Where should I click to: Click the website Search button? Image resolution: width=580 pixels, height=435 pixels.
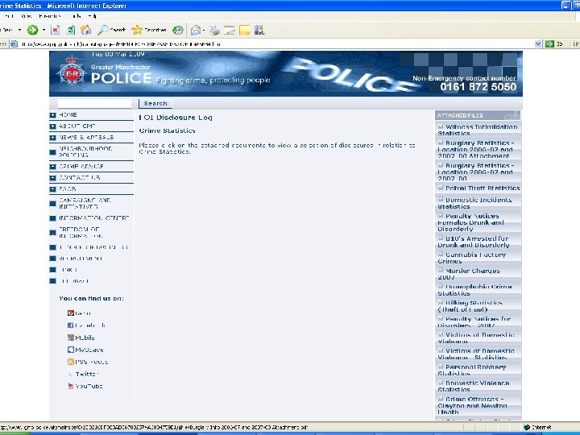point(155,104)
